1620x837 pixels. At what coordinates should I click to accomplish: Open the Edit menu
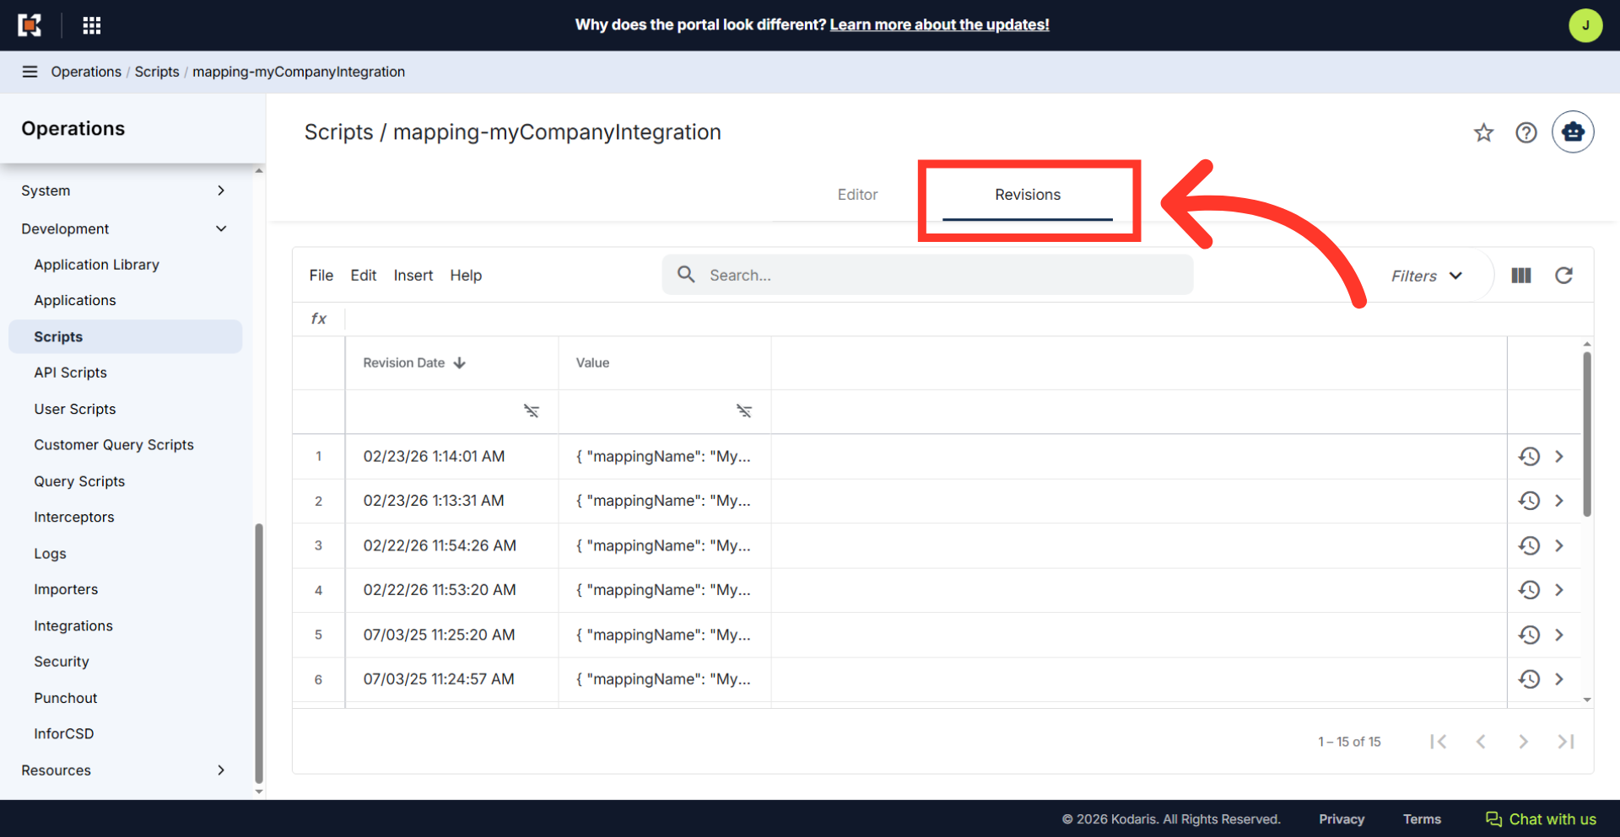coord(364,276)
